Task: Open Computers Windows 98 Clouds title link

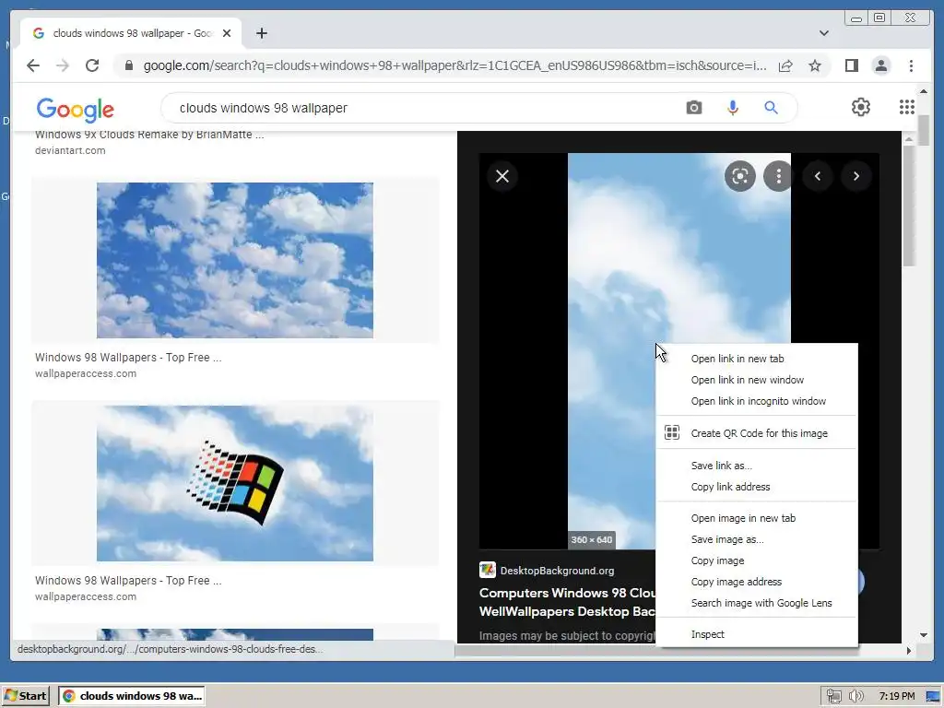Action: [x=567, y=602]
